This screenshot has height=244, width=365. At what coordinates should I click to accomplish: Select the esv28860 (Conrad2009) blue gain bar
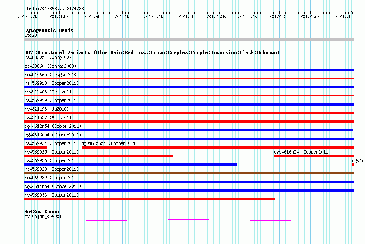[x=189, y=70]
